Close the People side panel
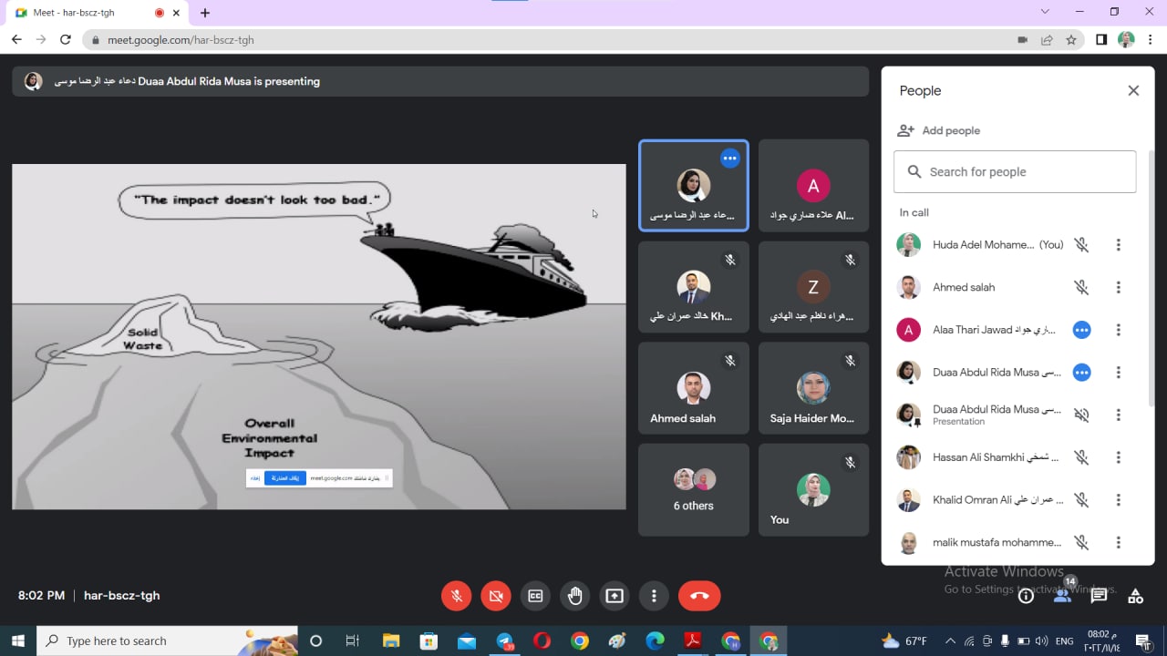This screenshot has height=656, width=1167. pos(1133,90)
